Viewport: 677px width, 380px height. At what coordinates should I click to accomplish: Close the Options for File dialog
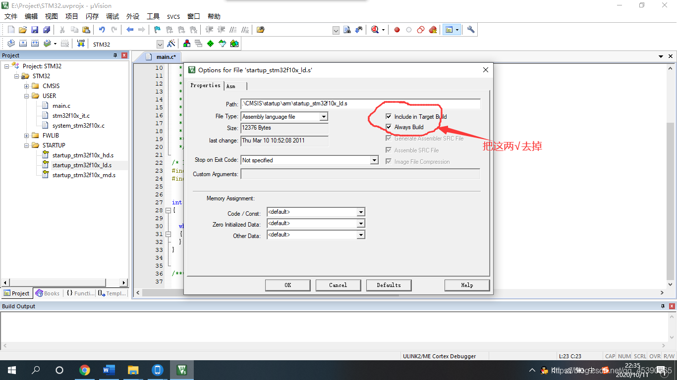pyautogui.click(x=486, y=70)
